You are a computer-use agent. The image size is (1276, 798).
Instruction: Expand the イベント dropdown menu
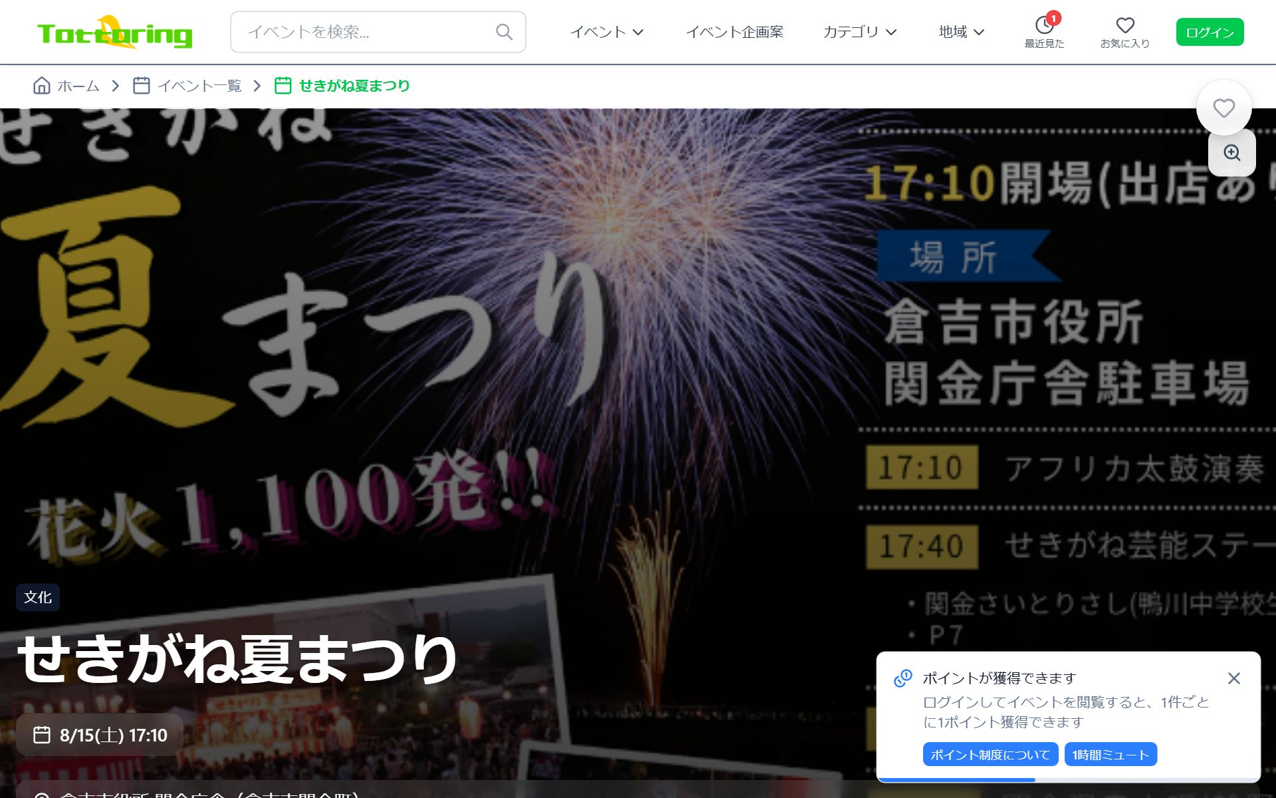[x=607, y=32]
